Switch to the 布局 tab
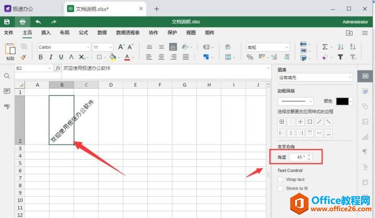 click(65, 32)
